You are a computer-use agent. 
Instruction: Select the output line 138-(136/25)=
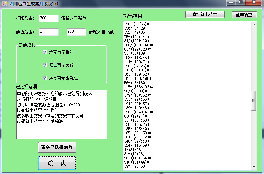point(137,125)
